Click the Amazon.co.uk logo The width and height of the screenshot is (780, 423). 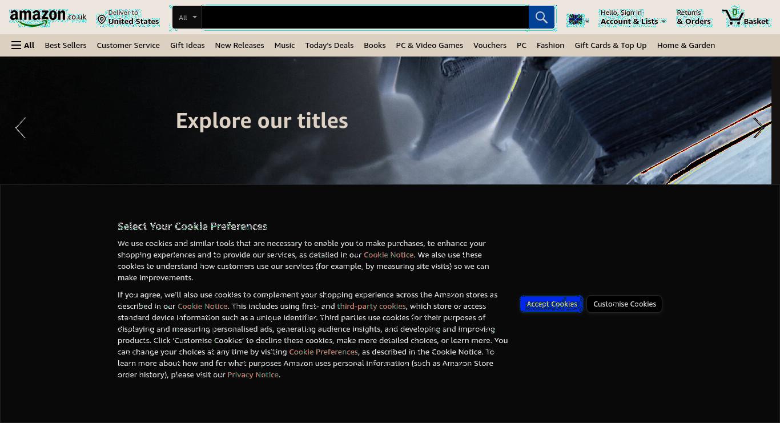48,17
